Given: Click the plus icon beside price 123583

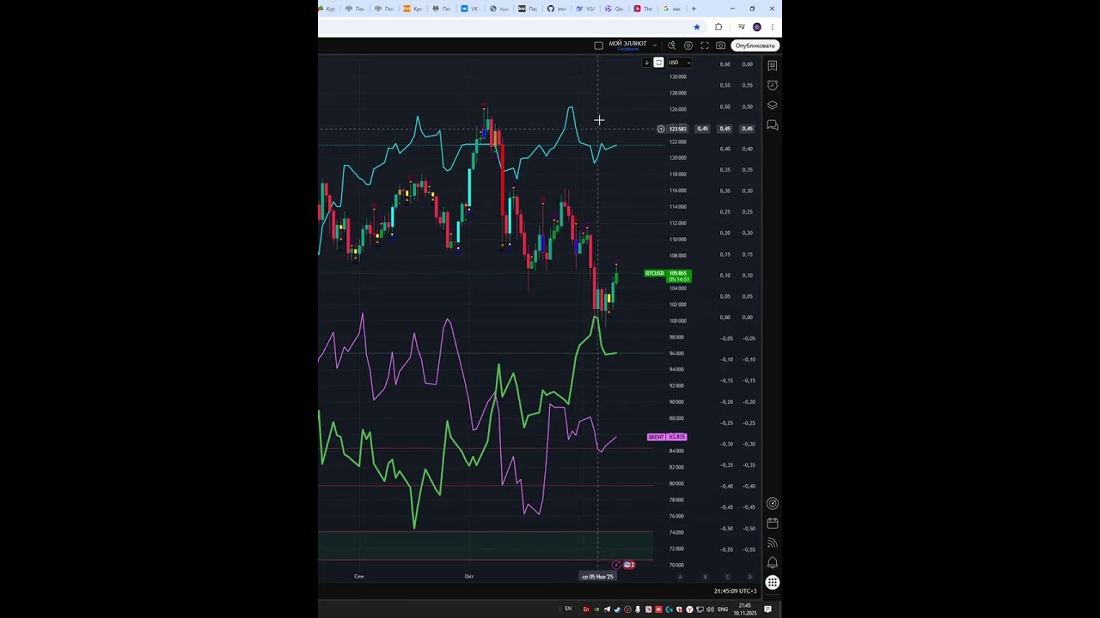Looking at the screenshot, I should coord(661,129).
